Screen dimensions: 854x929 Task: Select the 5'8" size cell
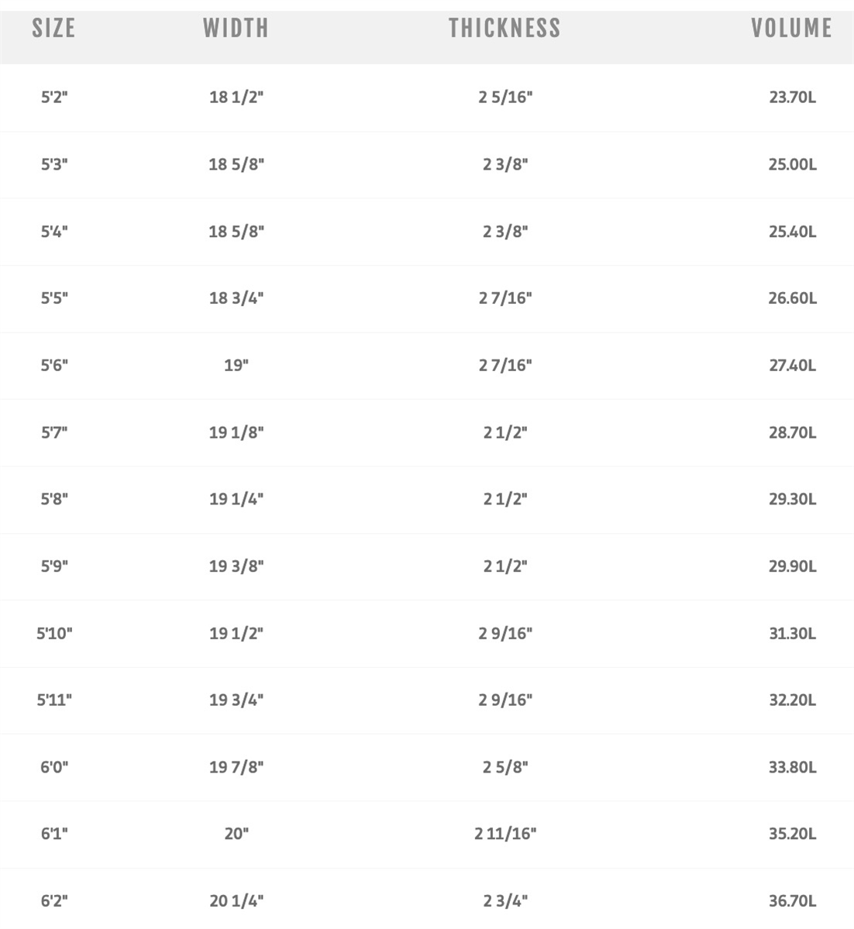[x=54, y=499]
